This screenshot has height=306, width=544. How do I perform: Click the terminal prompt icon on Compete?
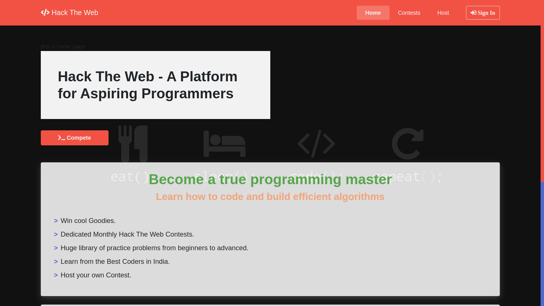(61, 138)
